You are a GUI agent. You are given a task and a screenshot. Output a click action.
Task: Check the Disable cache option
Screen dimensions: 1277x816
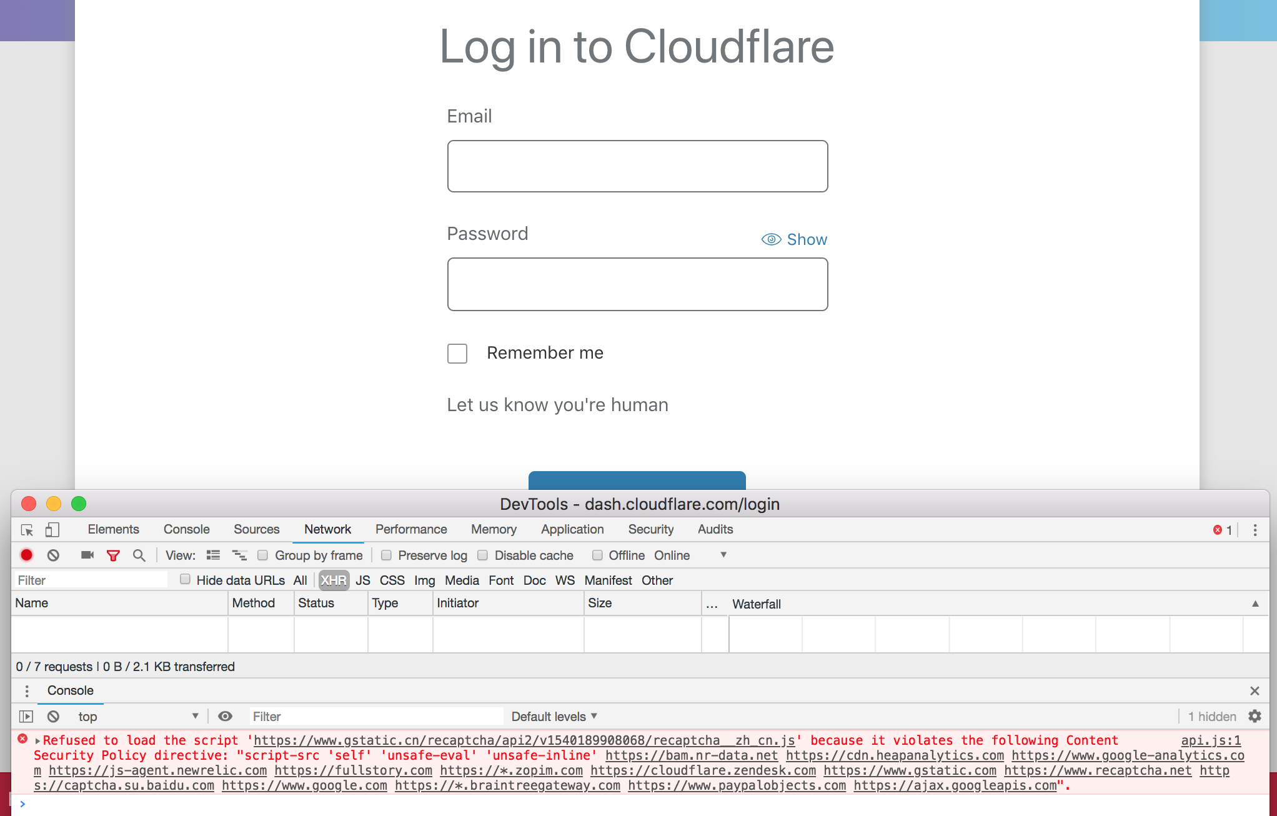pyautogui.click(x=483, y=555)
